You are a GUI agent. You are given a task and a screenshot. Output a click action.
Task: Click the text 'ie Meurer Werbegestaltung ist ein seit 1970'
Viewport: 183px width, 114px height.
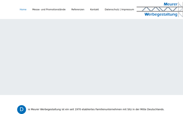(x=54, y=109)
